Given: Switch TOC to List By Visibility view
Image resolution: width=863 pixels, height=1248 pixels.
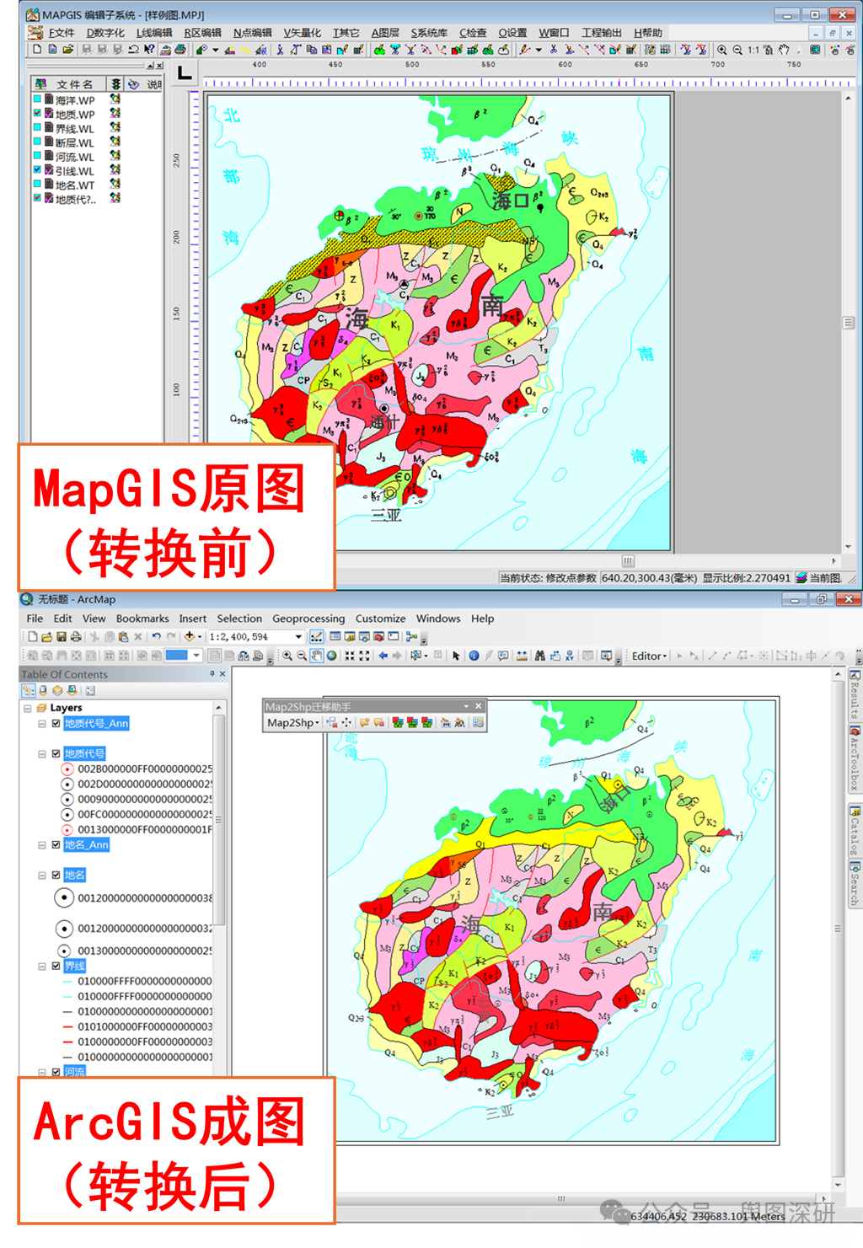Looking at the screenshot, I should [x=57, y=691].
